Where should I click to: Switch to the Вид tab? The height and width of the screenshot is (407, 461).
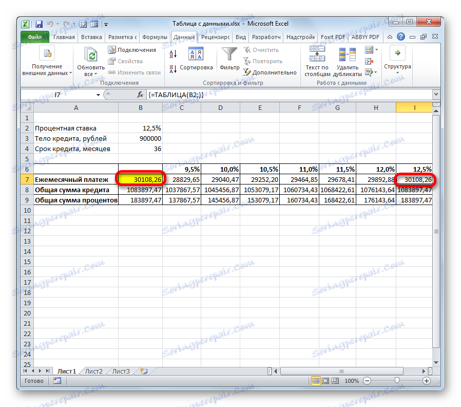pos(240,37)
